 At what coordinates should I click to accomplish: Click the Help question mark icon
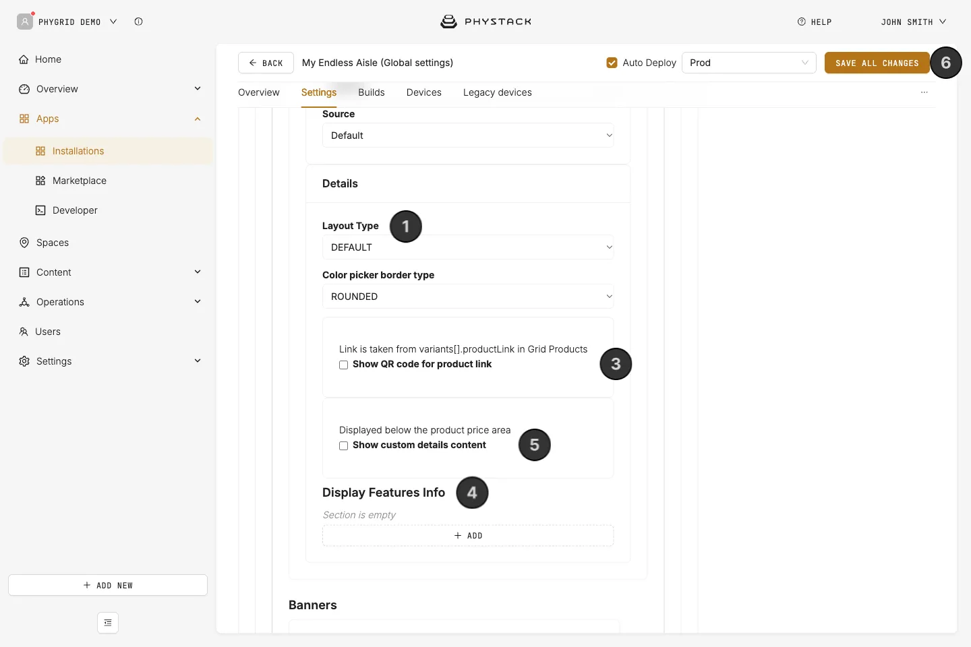[802, 22]
